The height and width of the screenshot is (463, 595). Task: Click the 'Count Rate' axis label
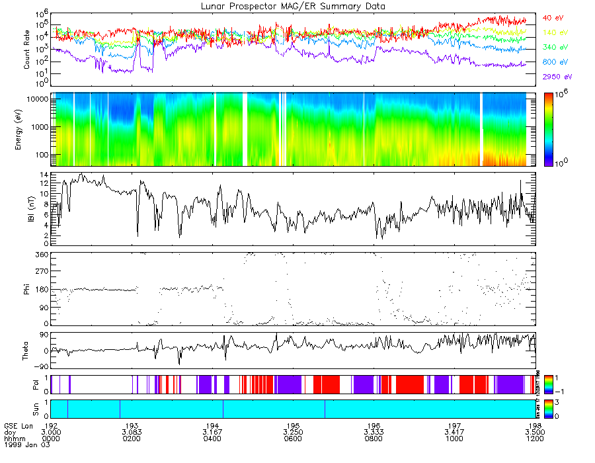26,50
